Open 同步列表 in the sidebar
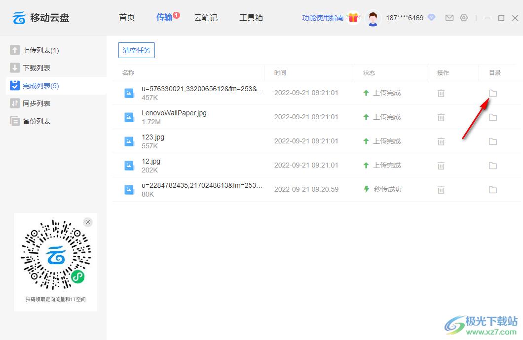Image resolution: width=523 pixels, height=340 pixels. [x=37, y=103]
